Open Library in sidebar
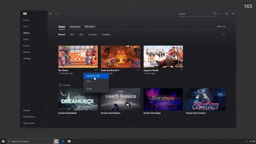 tap(26, 33)
